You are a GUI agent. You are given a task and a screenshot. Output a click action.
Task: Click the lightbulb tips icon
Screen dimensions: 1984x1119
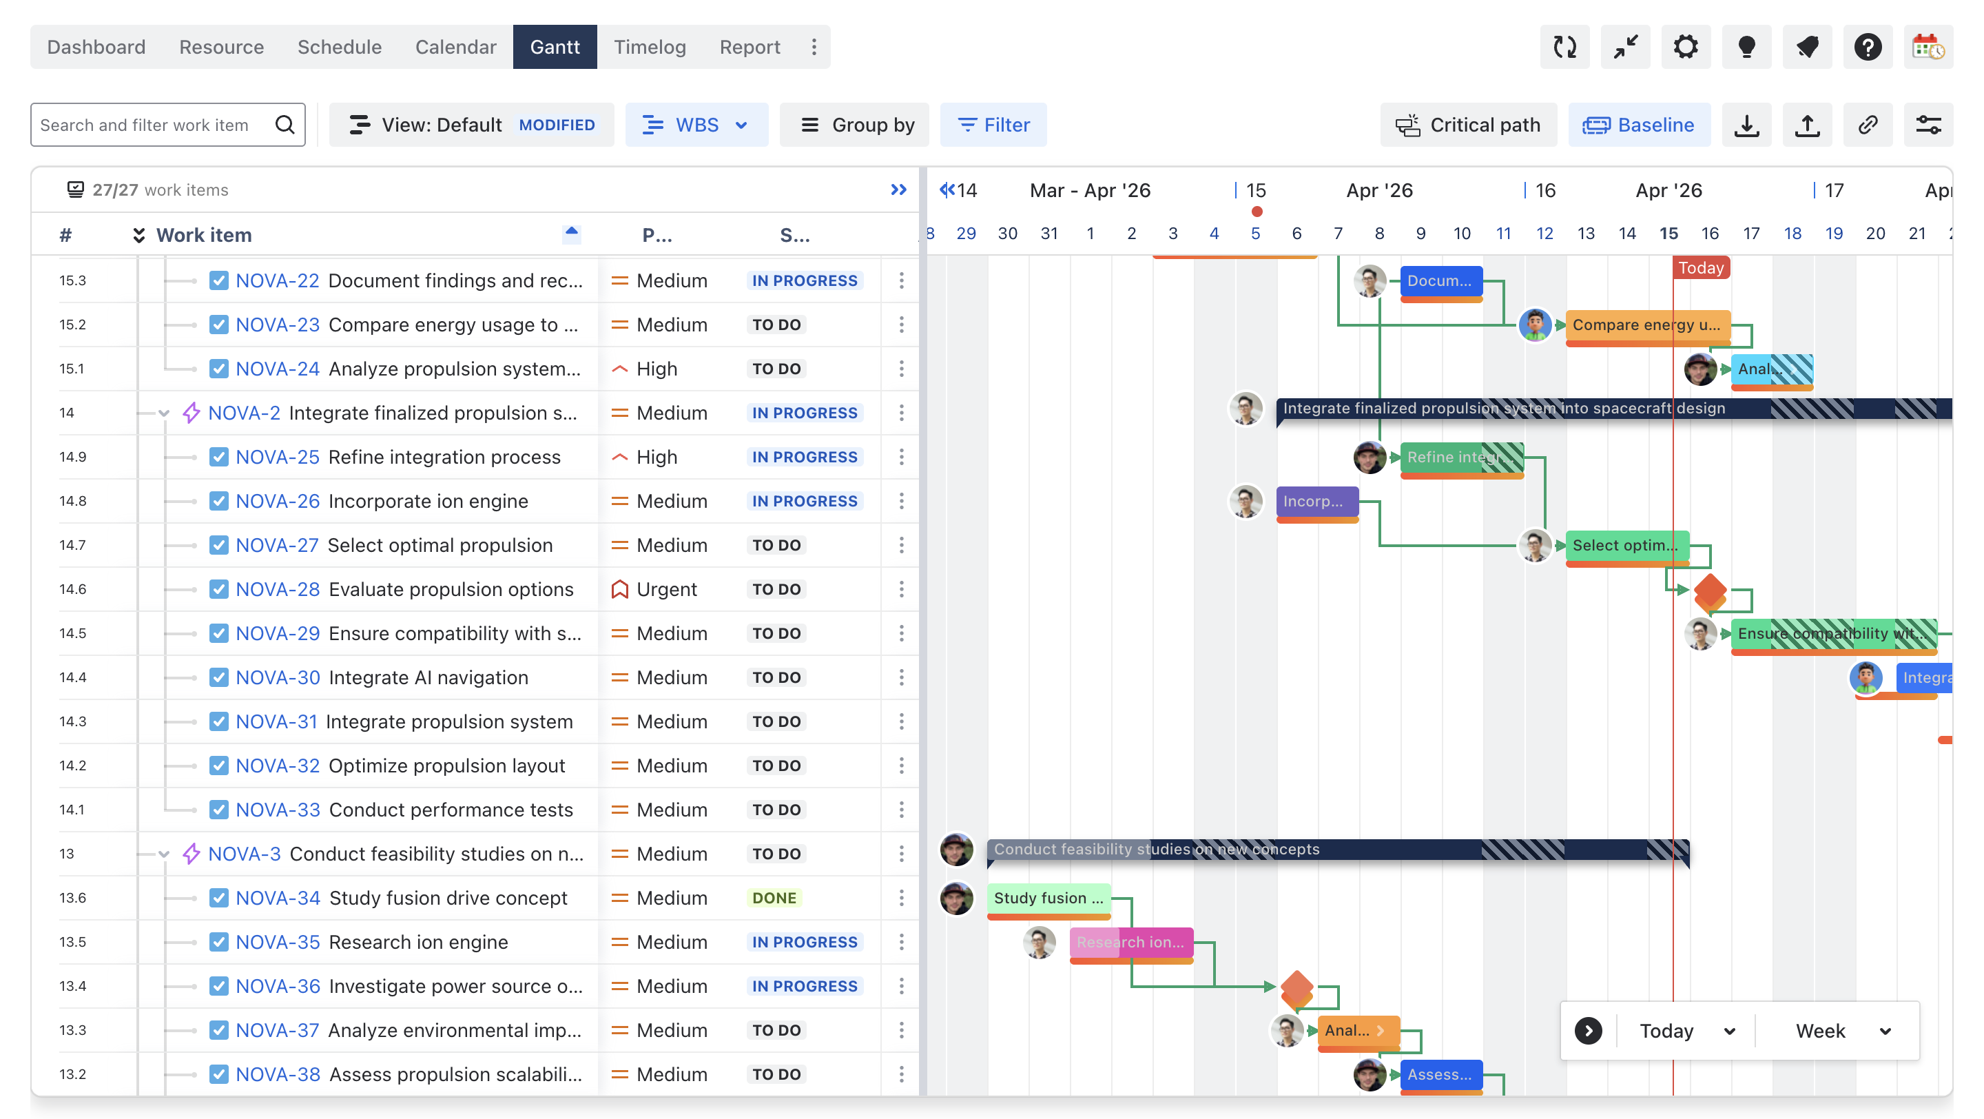[1747, 47]
